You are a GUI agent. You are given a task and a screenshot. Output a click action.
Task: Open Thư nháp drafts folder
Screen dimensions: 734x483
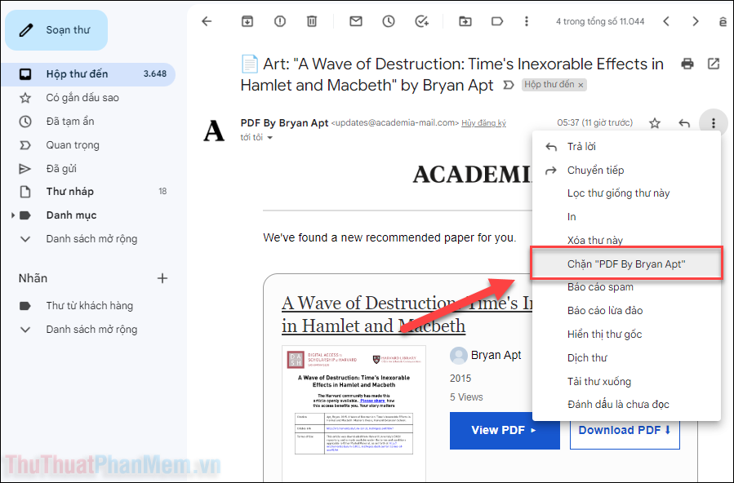click(x=88, y=191)
